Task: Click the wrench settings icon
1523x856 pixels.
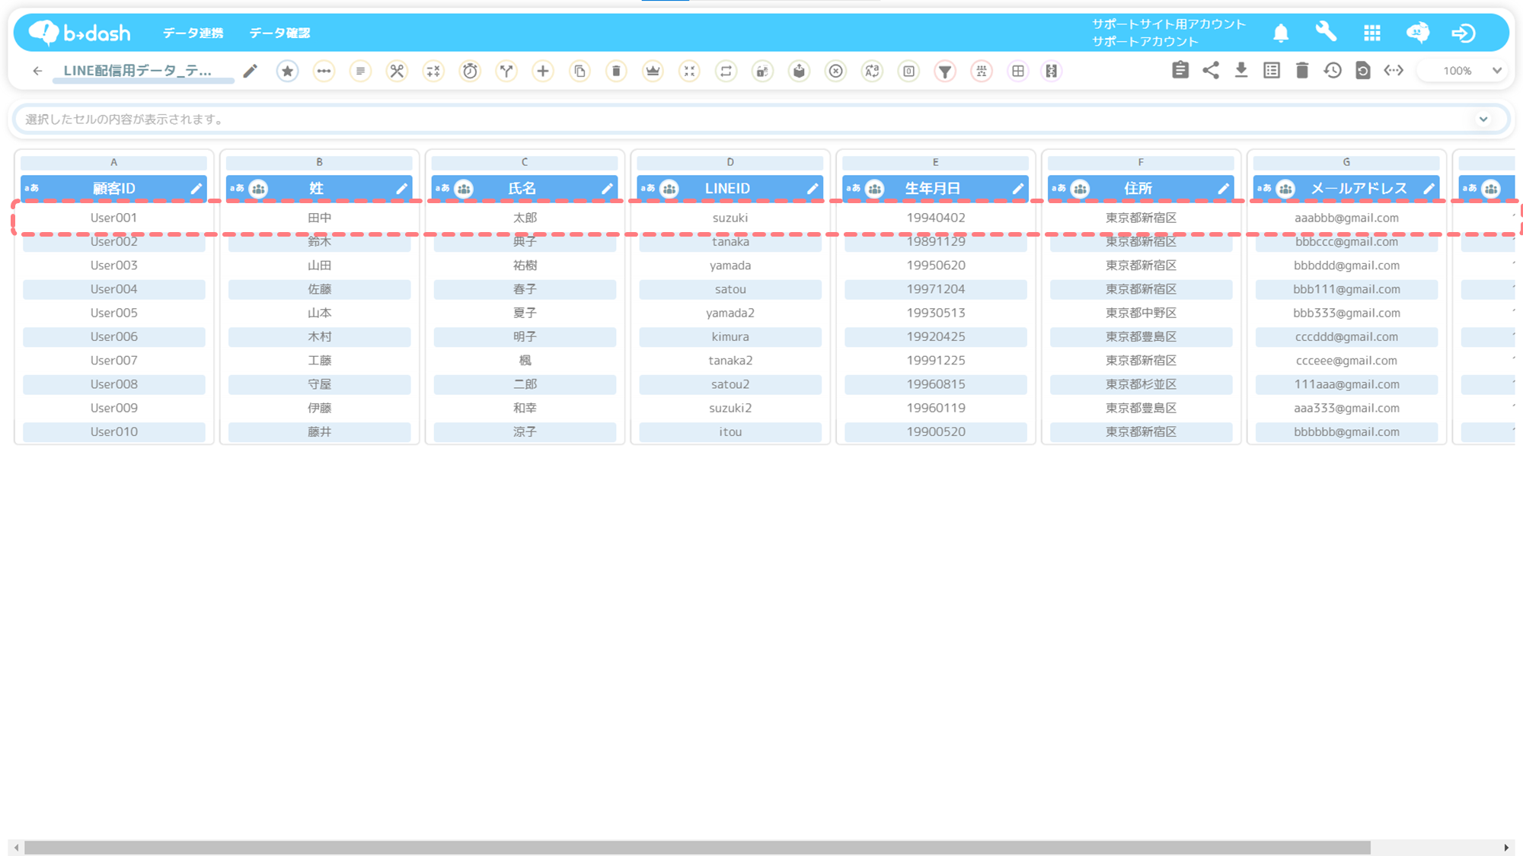Action: (1326, 32)
